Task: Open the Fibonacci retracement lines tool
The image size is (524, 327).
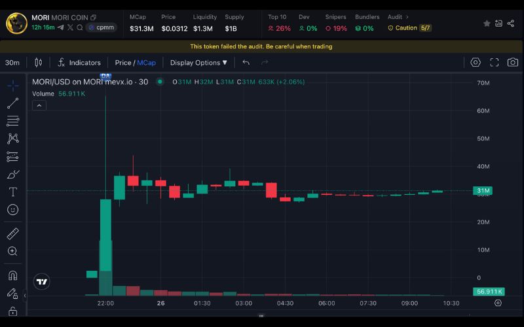Action: click(12, 121)
